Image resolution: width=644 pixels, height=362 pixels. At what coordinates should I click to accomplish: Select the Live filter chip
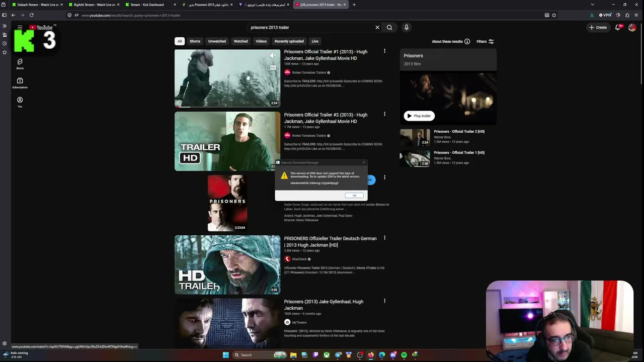tap(315, 41)
